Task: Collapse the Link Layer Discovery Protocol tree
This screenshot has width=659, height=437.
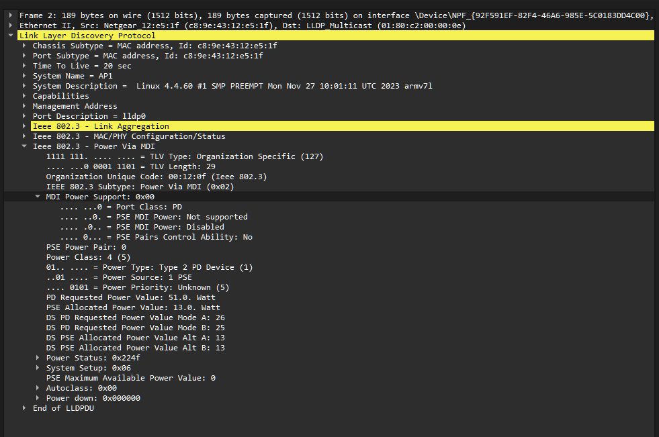Action: (x=11, y=36)
